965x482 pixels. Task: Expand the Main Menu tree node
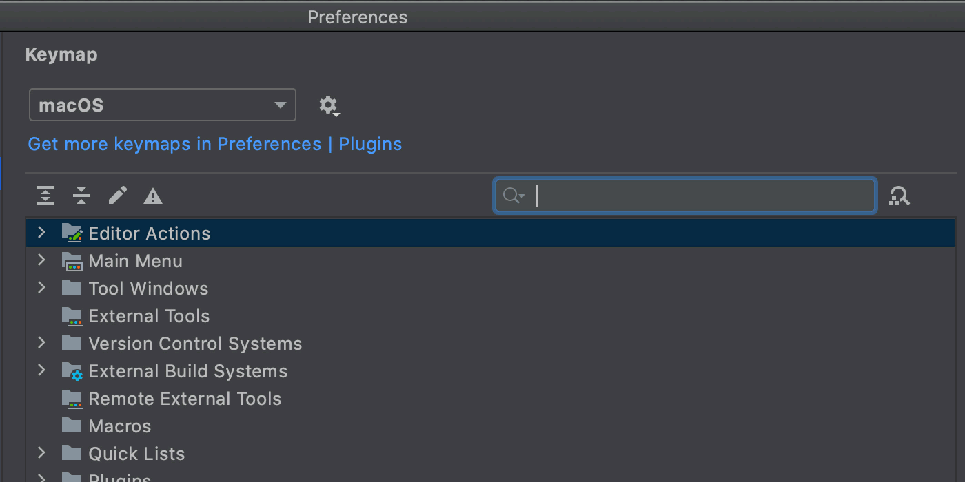pos(41,260)
